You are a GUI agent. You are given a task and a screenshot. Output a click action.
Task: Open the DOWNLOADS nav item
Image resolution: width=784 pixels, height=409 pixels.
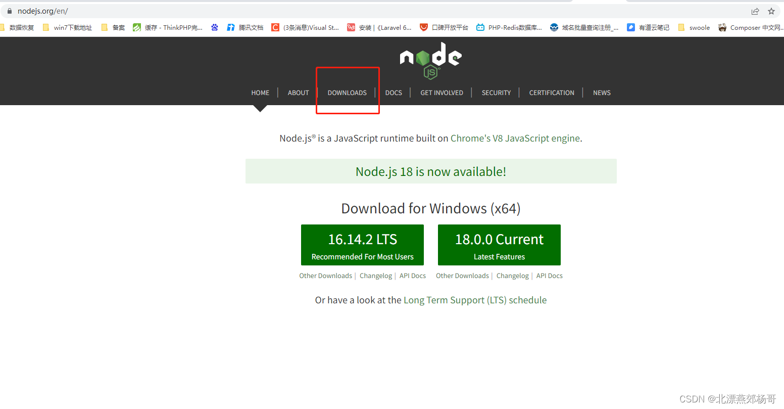[x=347, y=93]
